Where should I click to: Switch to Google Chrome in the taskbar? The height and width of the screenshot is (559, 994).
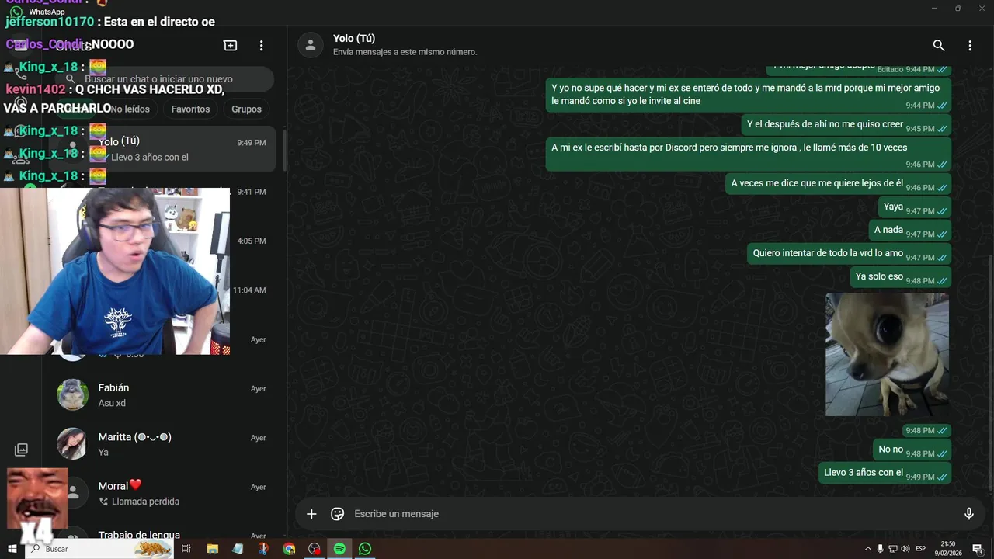pos(289,549)
